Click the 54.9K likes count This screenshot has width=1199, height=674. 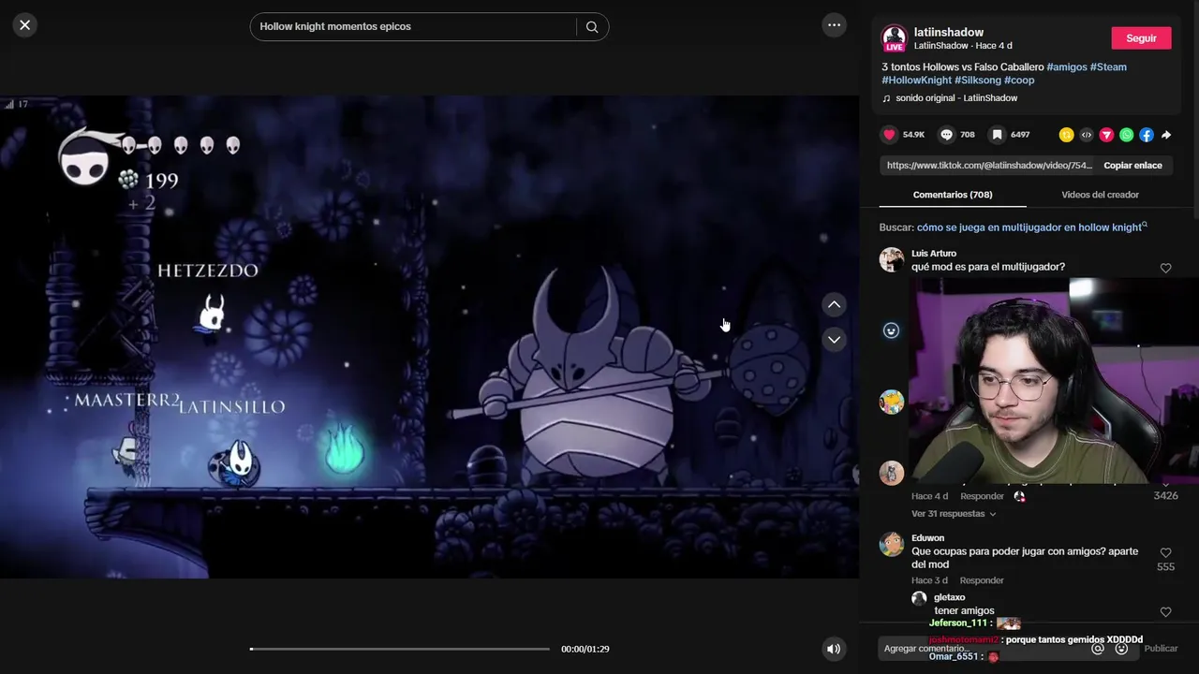point(913,135)
